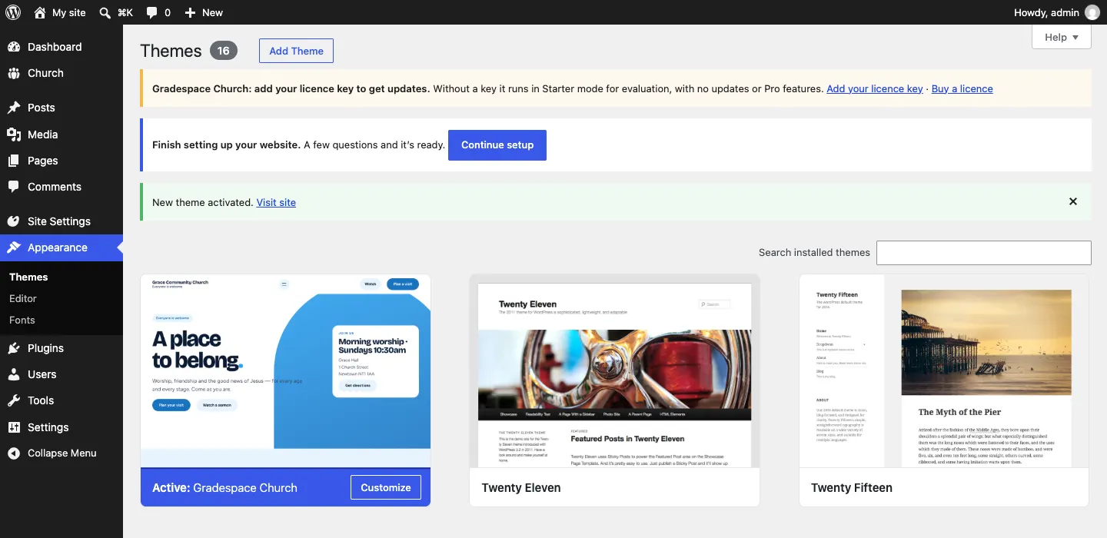Image resolution: width=1107 pixels, height=538 pixels.
Task: Open the My site menu
Action: [60, 12]
